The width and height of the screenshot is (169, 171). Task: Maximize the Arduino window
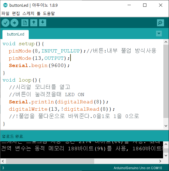[x=145, y=5]
